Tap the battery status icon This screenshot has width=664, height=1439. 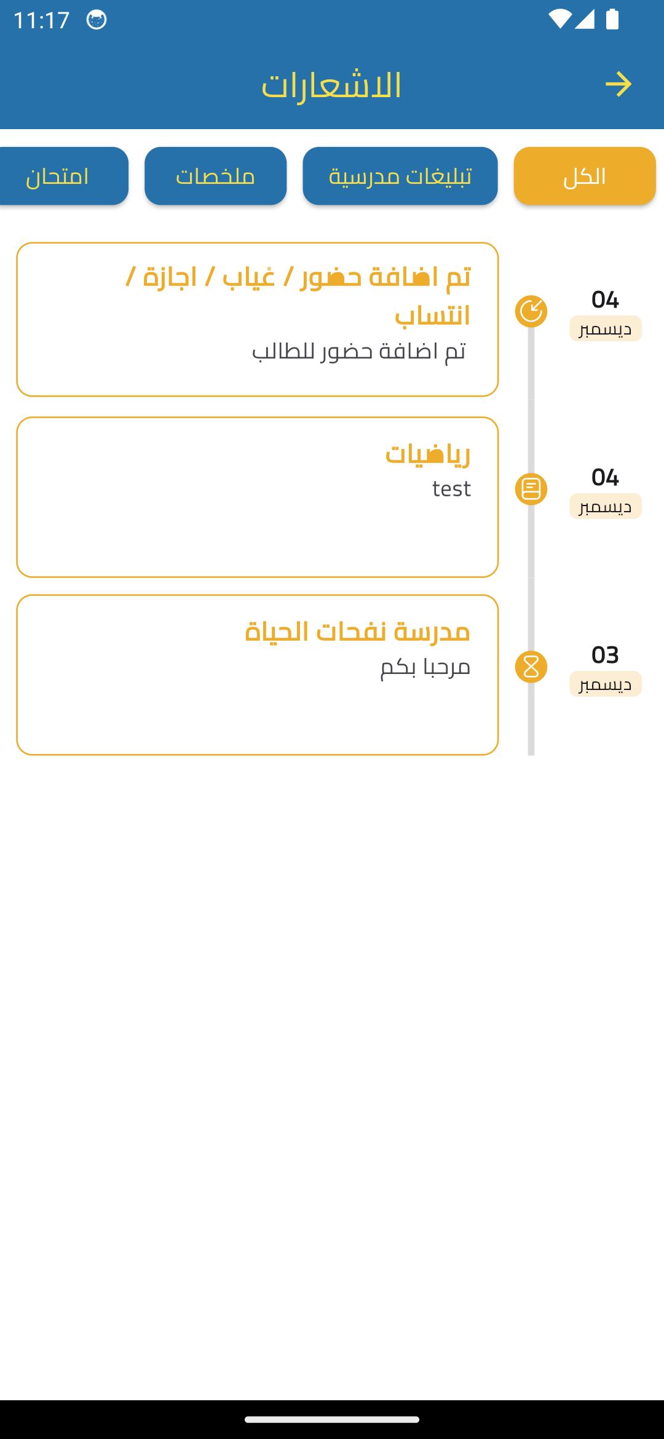(612, 20)
